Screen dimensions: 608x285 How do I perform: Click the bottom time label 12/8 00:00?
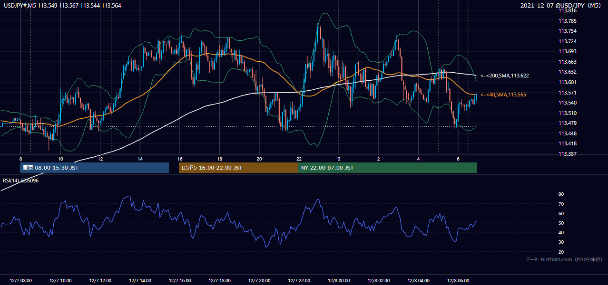[x=339, y=281]
